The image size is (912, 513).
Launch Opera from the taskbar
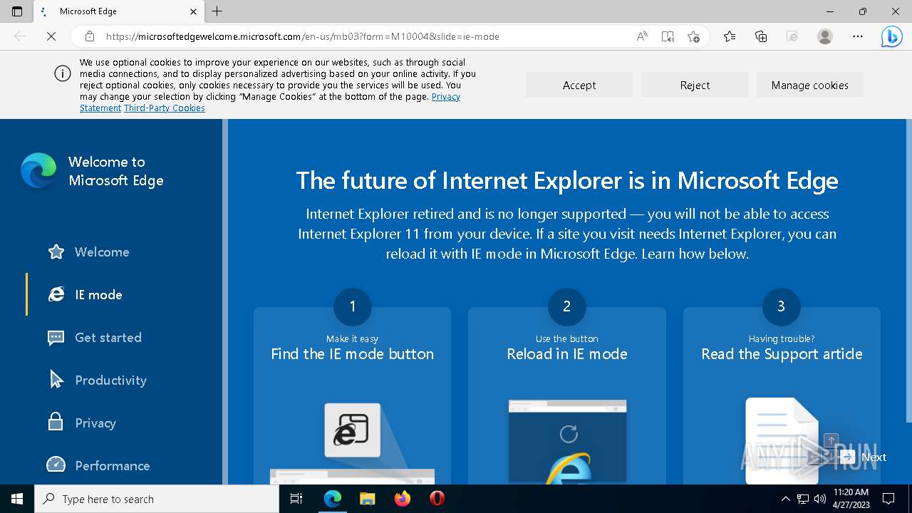click(x=437, y=499)
